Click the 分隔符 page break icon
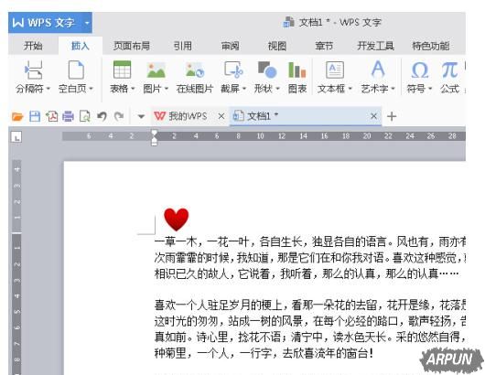The width and height of the screenshot is (485, 375). [33, 70]
